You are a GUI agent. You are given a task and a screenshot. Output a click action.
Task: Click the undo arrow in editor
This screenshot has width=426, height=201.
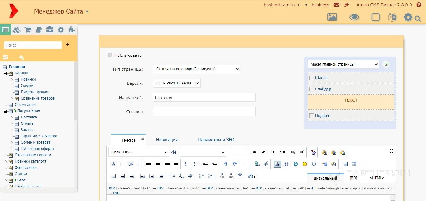pyautogui.click(x=225, y=164)
